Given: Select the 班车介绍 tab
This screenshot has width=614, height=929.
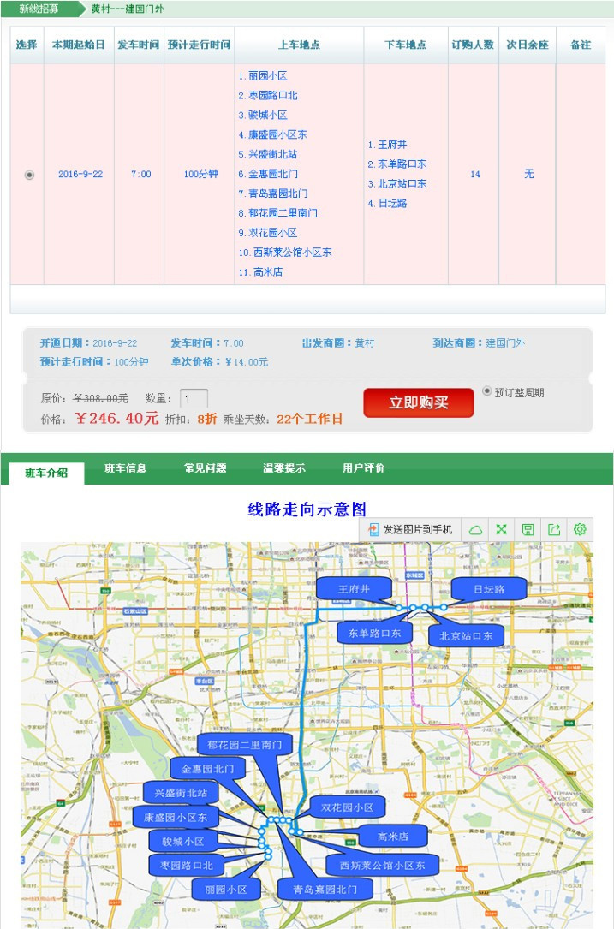Looking at the screenshot, I should click(x=46, y=473).
